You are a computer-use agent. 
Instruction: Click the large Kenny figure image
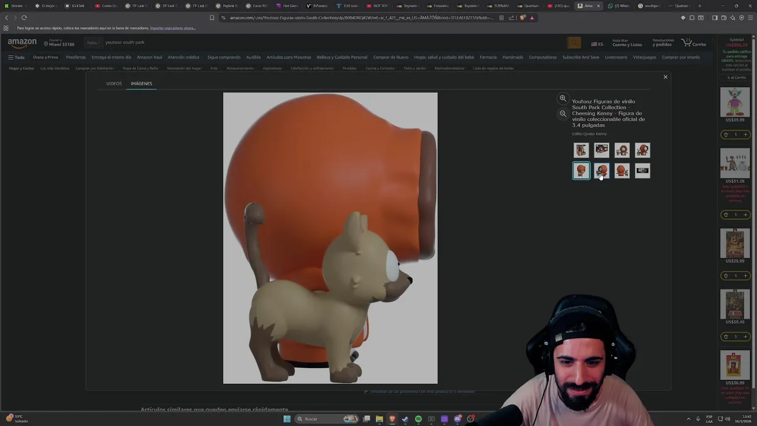pos(330,238)
